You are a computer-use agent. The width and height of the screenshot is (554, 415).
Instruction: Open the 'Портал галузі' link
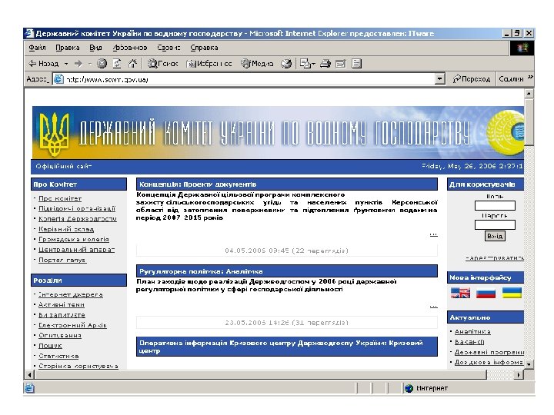tap(62, 260)
